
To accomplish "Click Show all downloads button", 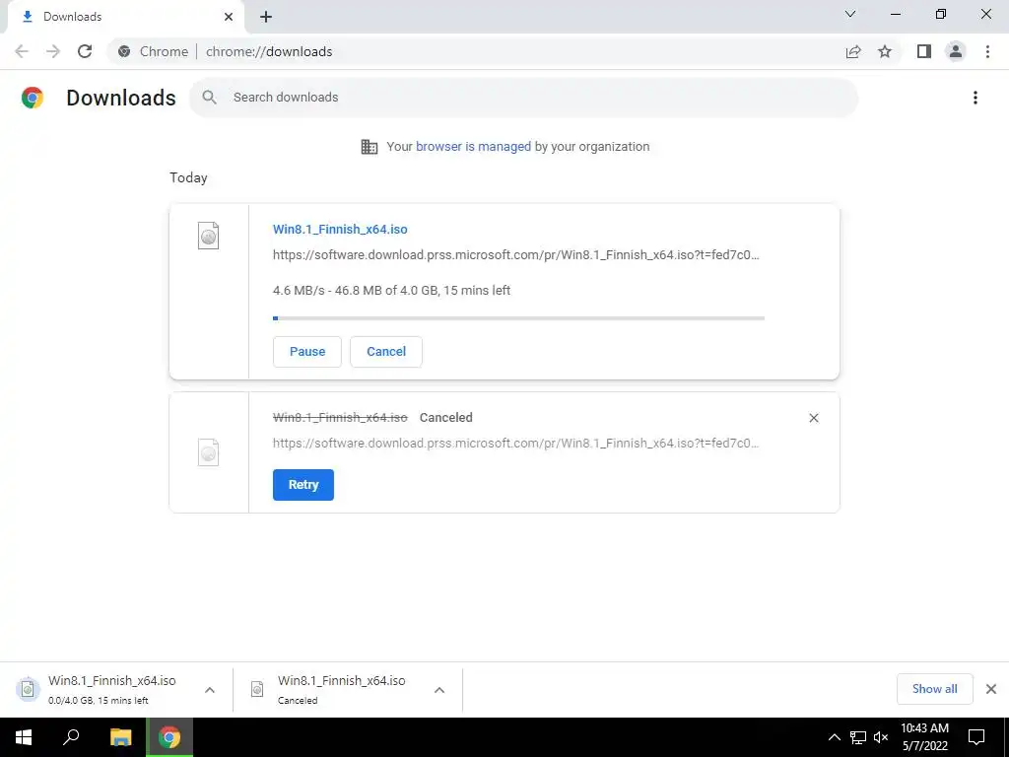I will pos(934,689).
